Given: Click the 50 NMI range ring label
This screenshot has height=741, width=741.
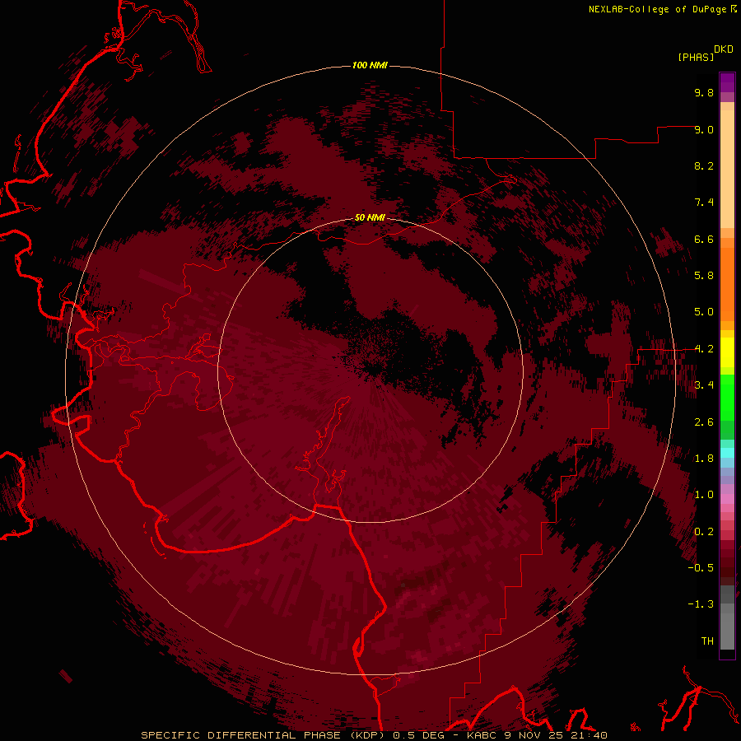Looking at the screenshot, I should pos(370,217).
